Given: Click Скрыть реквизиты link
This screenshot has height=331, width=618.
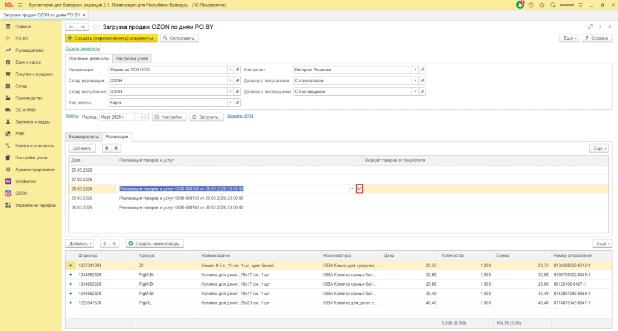Looking at the screenshot, I should pos(83,48).
